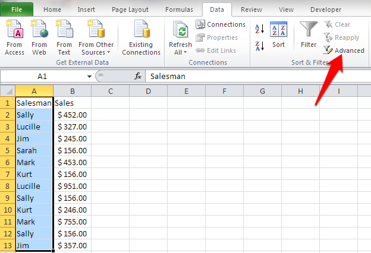The height and width of the screenshot is (253, 371).
Task: Import data From Access
Action: coord(14,38)
